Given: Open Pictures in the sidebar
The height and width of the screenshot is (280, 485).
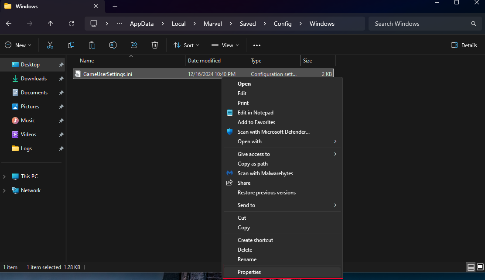Looking at the screenshot, I should point(30,107).
